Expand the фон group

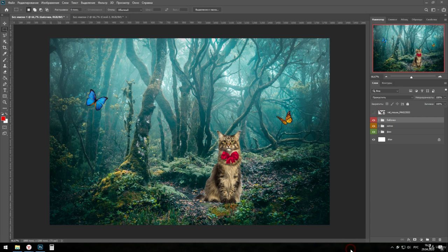click(x=378, y=132)
